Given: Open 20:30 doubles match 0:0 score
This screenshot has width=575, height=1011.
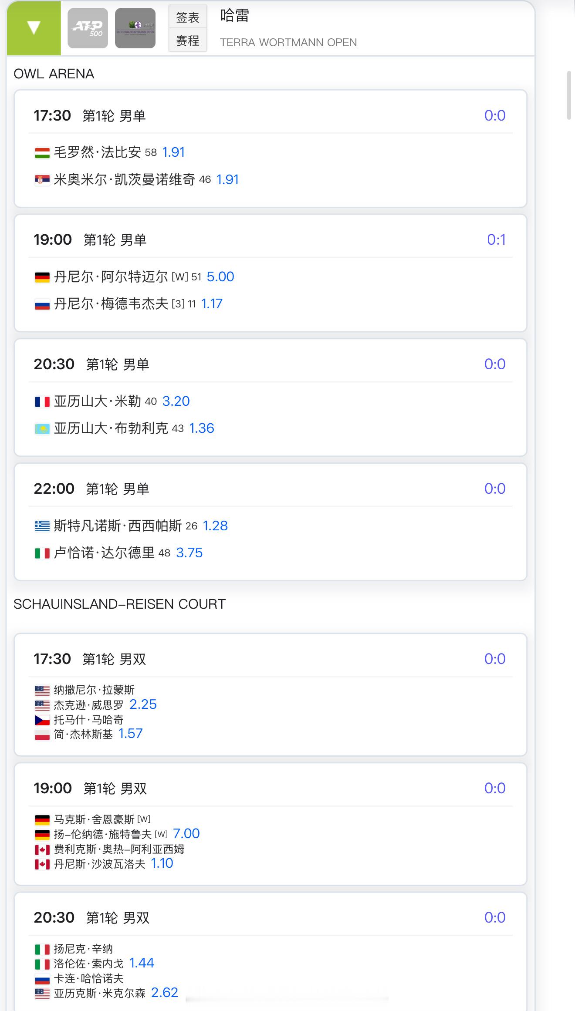Looking at the screenshot, I should click(x=495, y=918).
